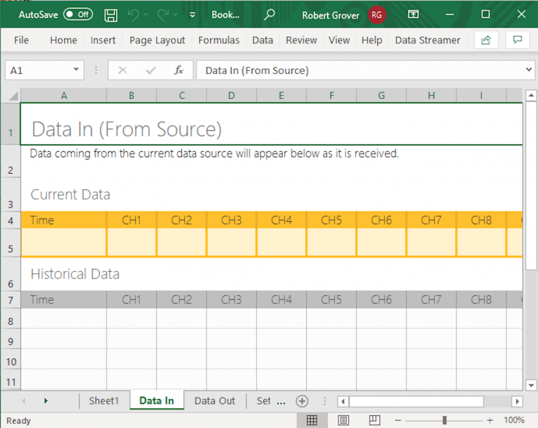Open the Review tab
This screenshot has height=428, width=538.
click(x=301, y=40)
